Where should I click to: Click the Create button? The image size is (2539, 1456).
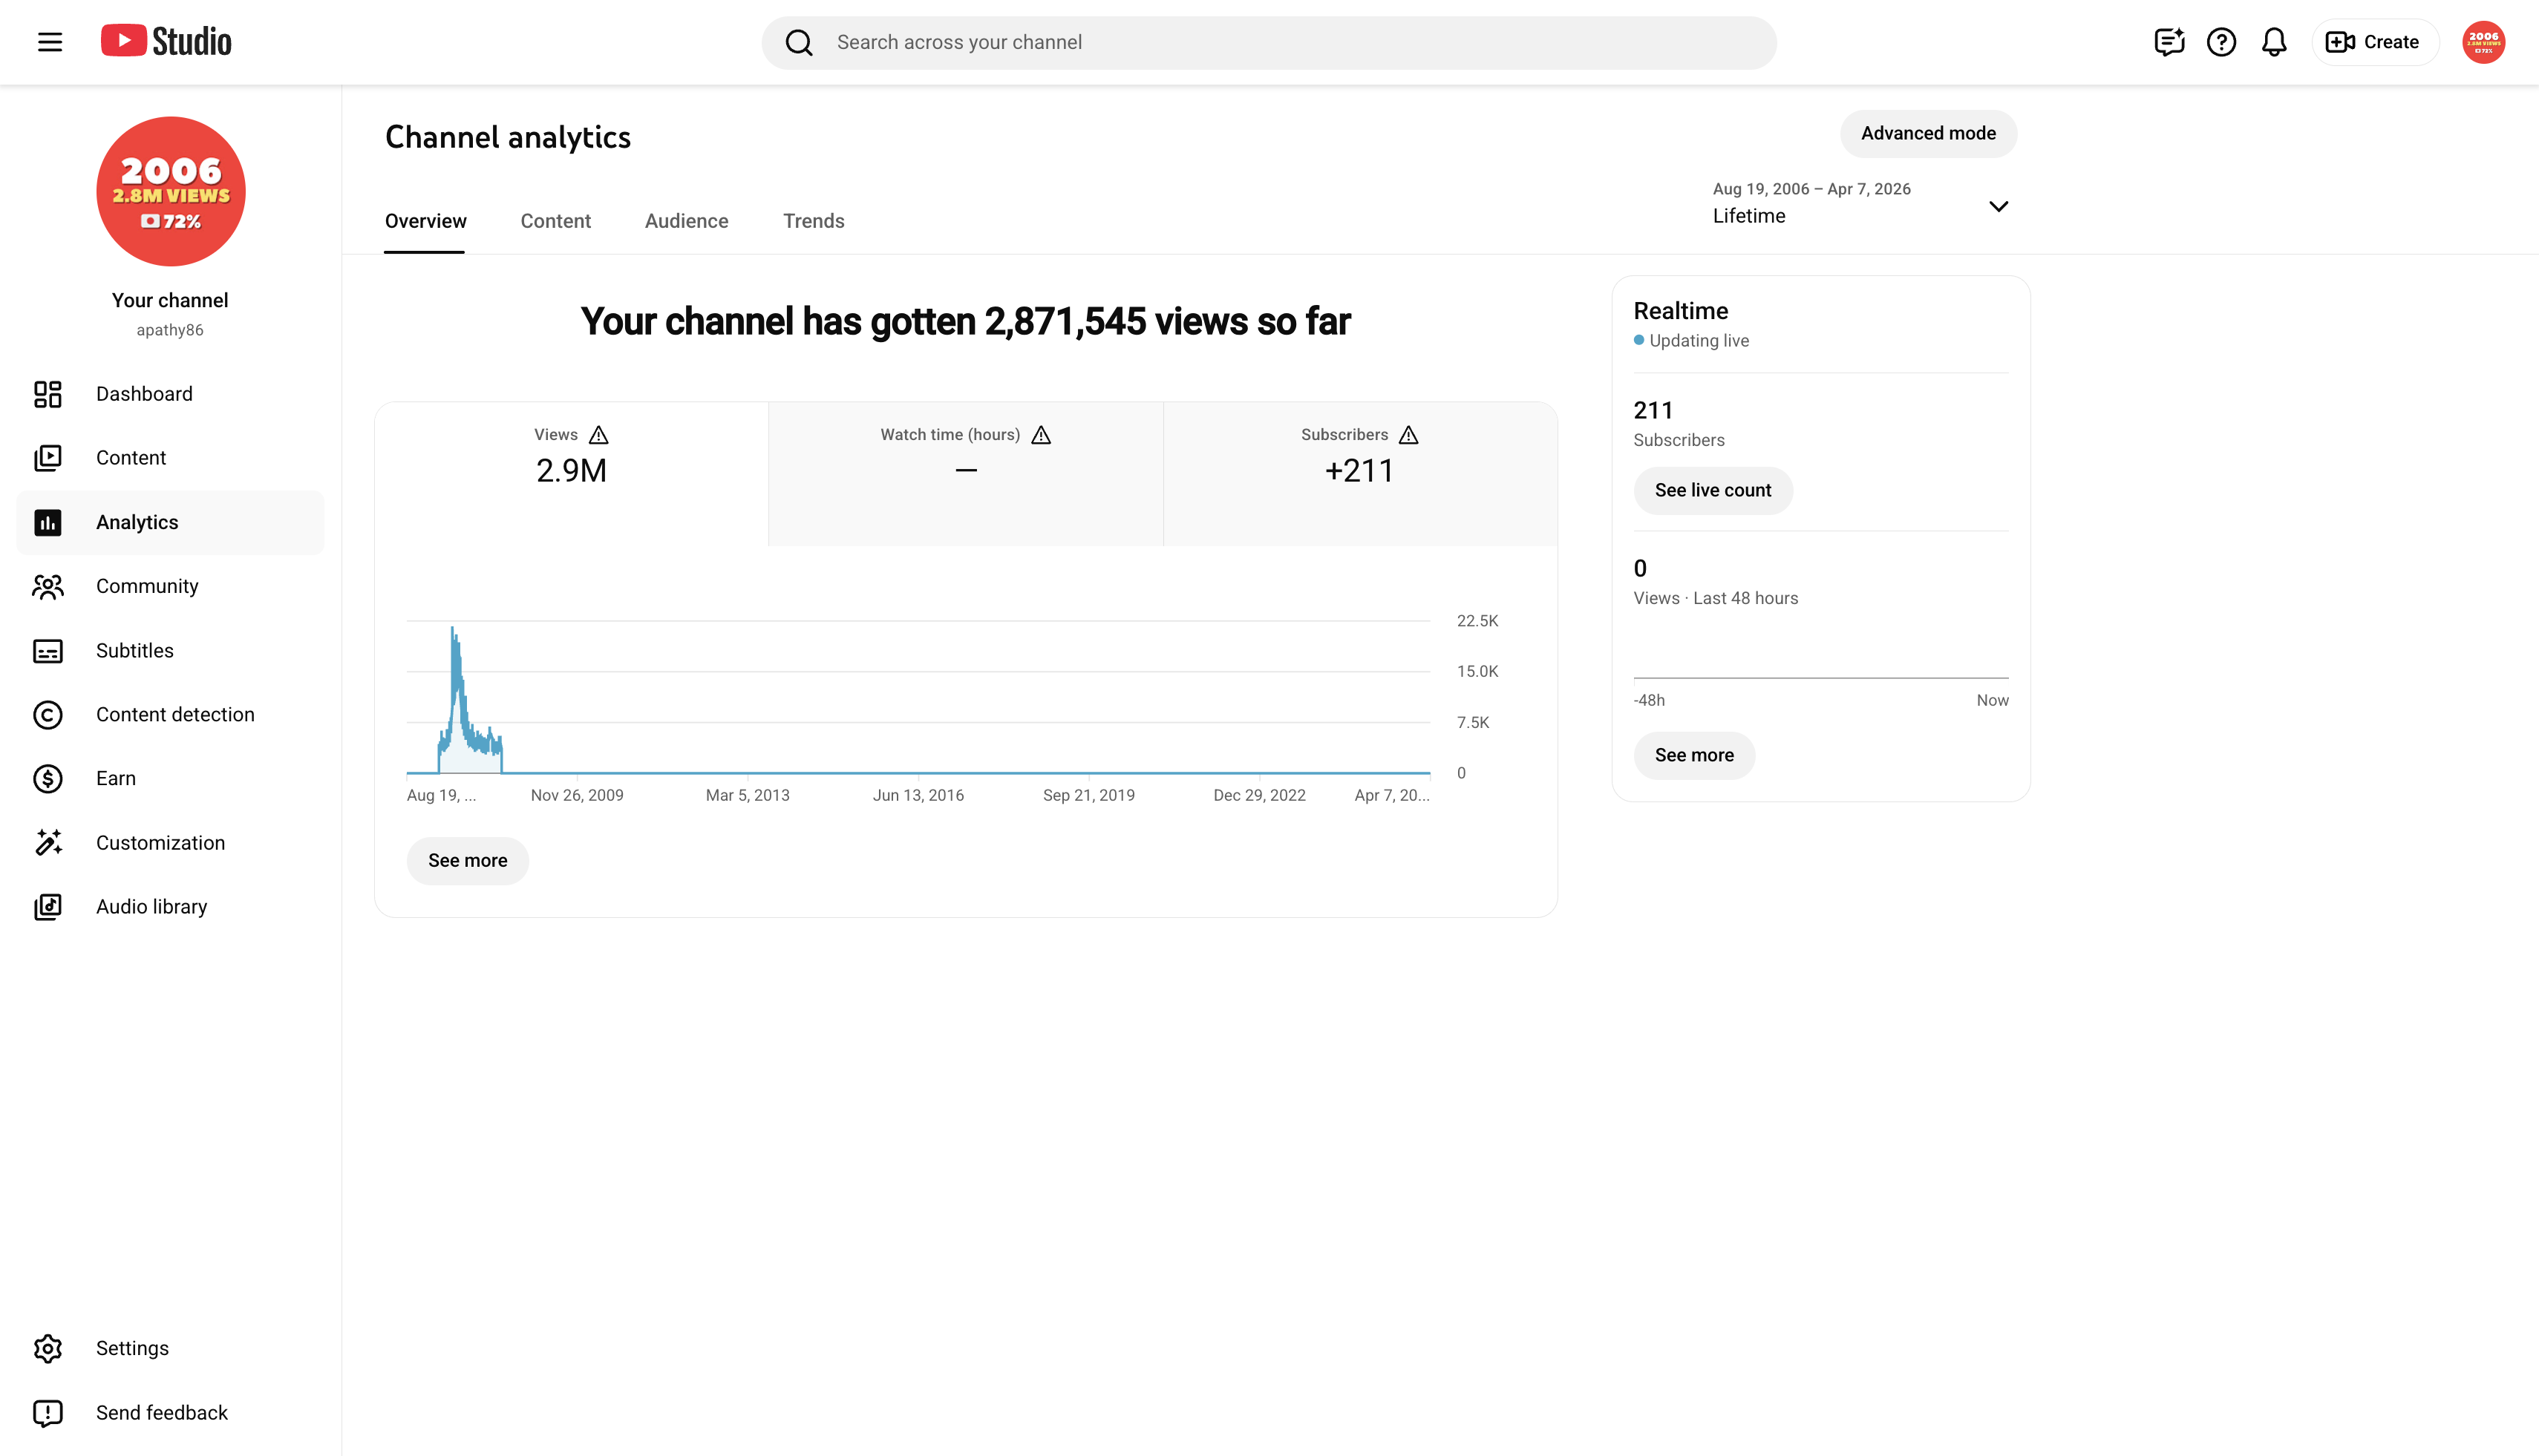(x=2374, y=42)
